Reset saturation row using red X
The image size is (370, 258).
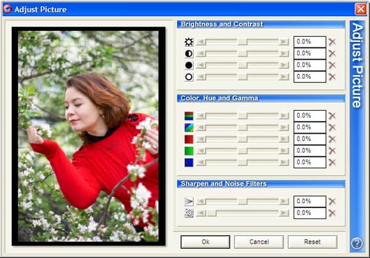[332, 116]
